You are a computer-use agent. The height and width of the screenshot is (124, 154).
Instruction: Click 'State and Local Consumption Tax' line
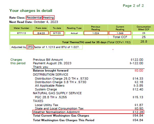point(59,109)
